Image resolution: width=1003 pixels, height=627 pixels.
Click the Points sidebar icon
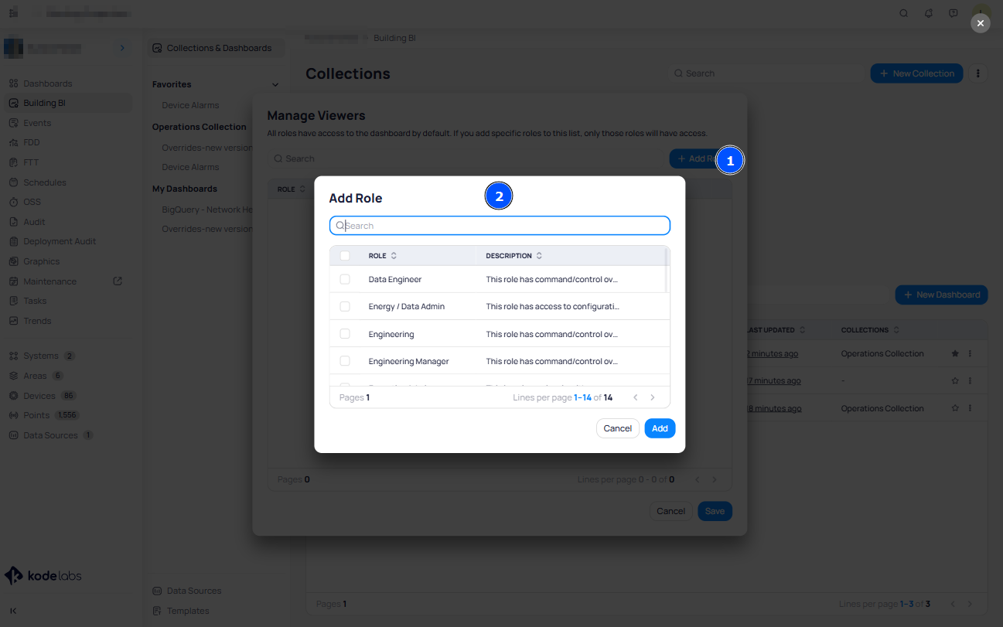tap(14, 415)
